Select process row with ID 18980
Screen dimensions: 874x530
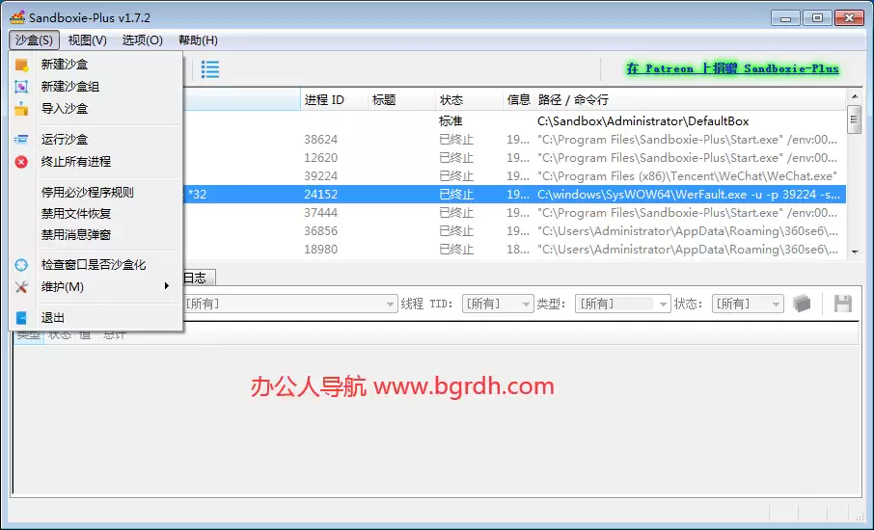click(514, 250)
